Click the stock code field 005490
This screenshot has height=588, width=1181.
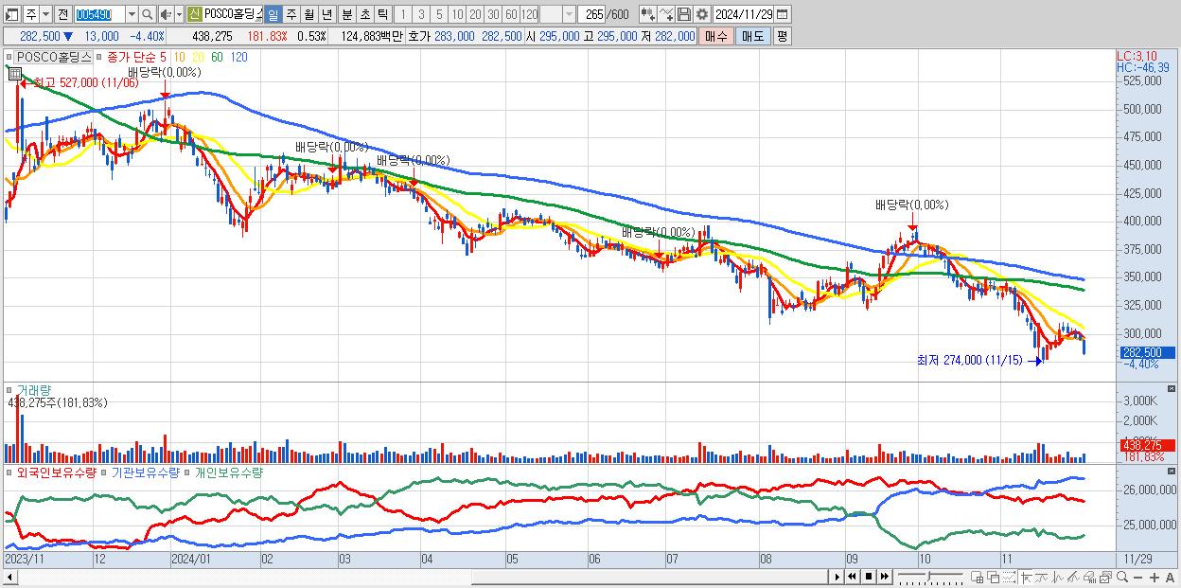pos(99,14)
